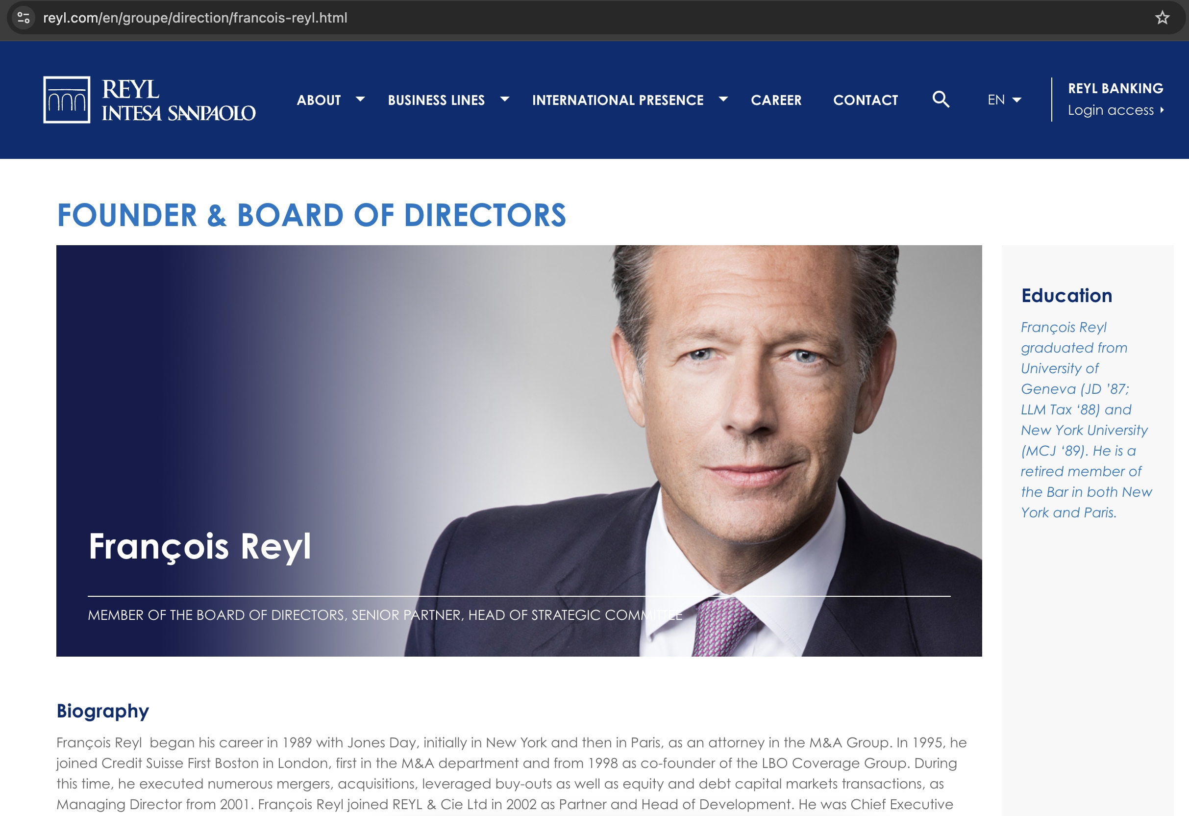The width and height of the screenshot is (1189, 816).
Task: Bookmark this page with the star icon
Action: point(1163,18)
